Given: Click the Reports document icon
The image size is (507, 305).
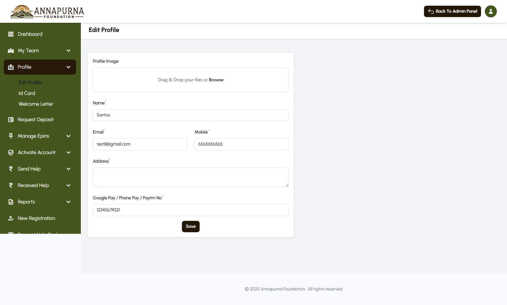Looking at the screenshot, I should (x=11, y=202).
